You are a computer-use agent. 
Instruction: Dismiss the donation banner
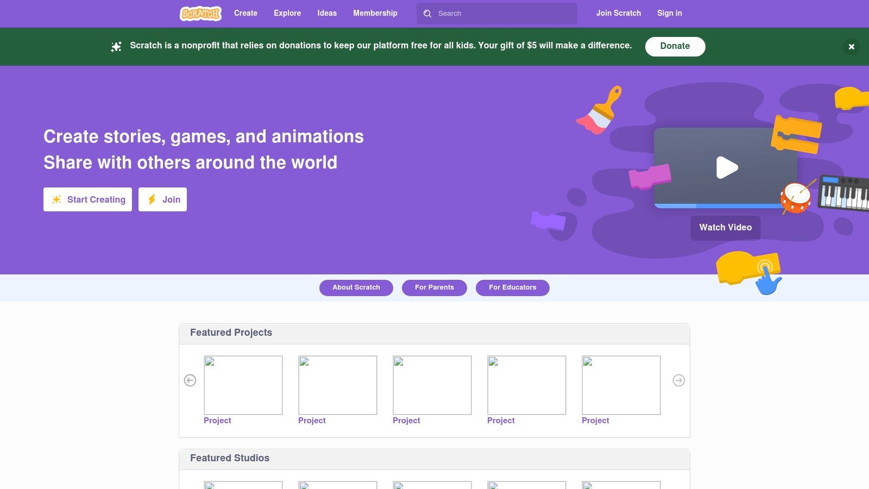(x=851, y=47)
